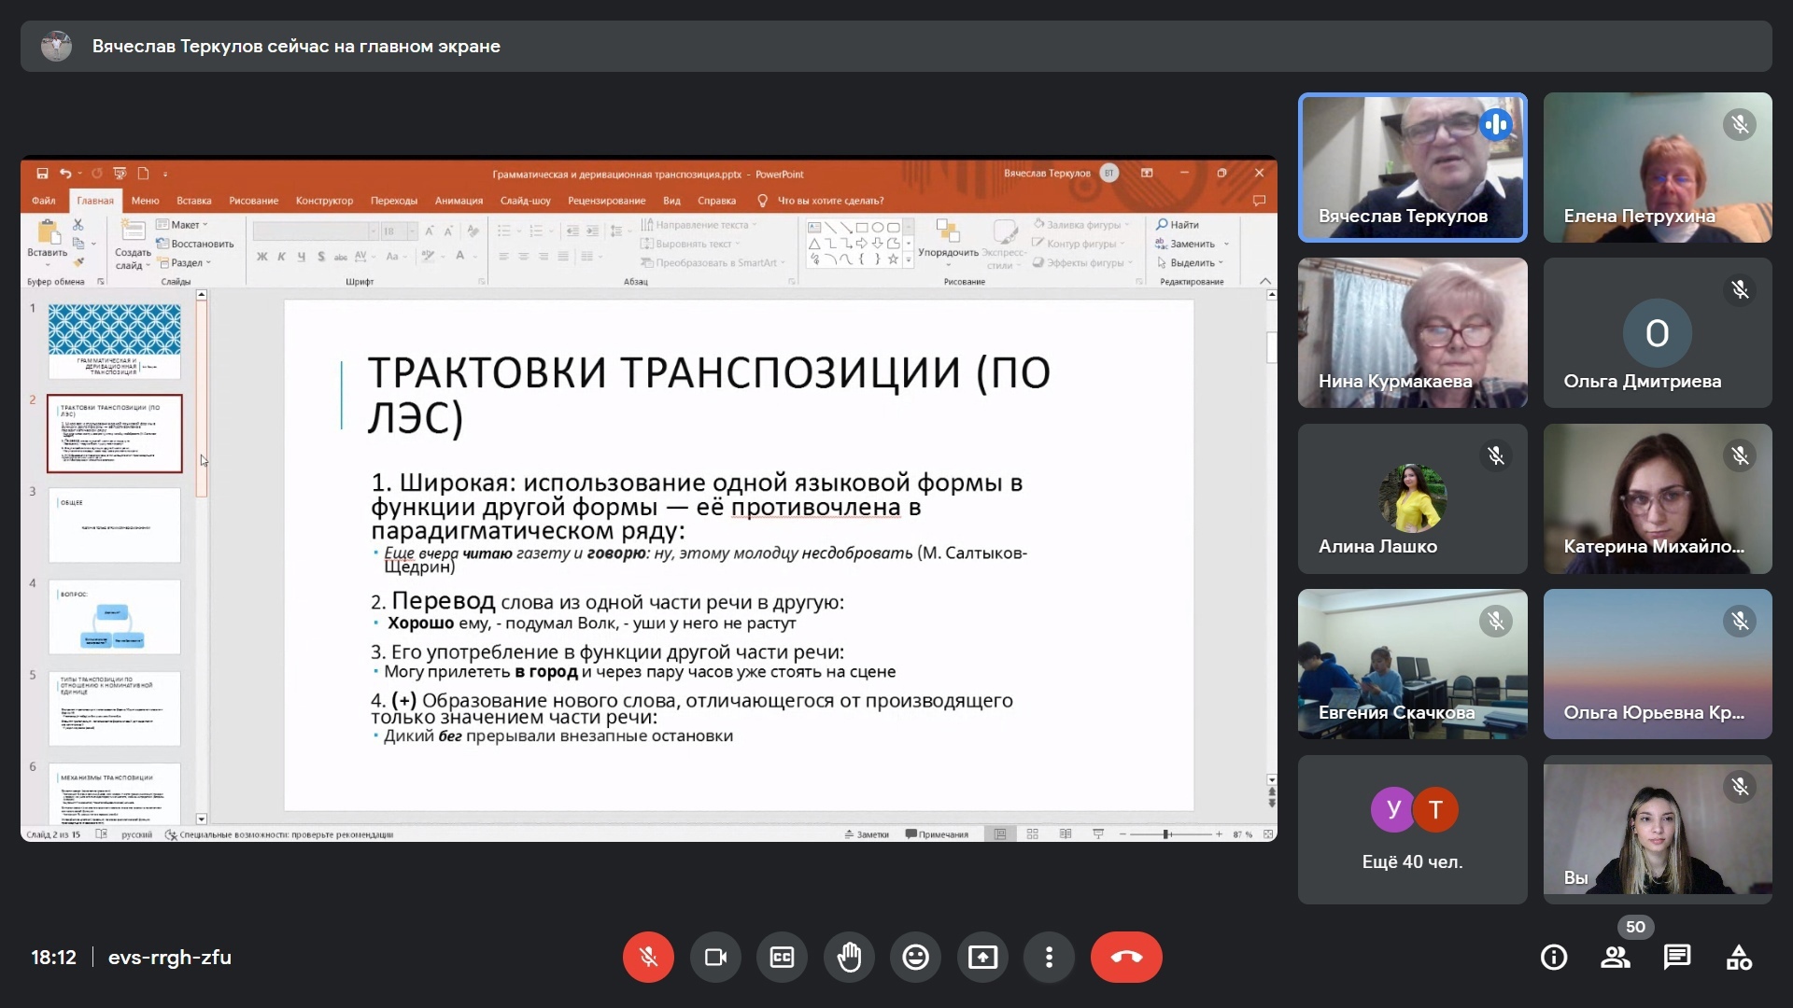Toggle italic К formatting
This screenshot has width=1793, height=1008.
coord(281,257)
